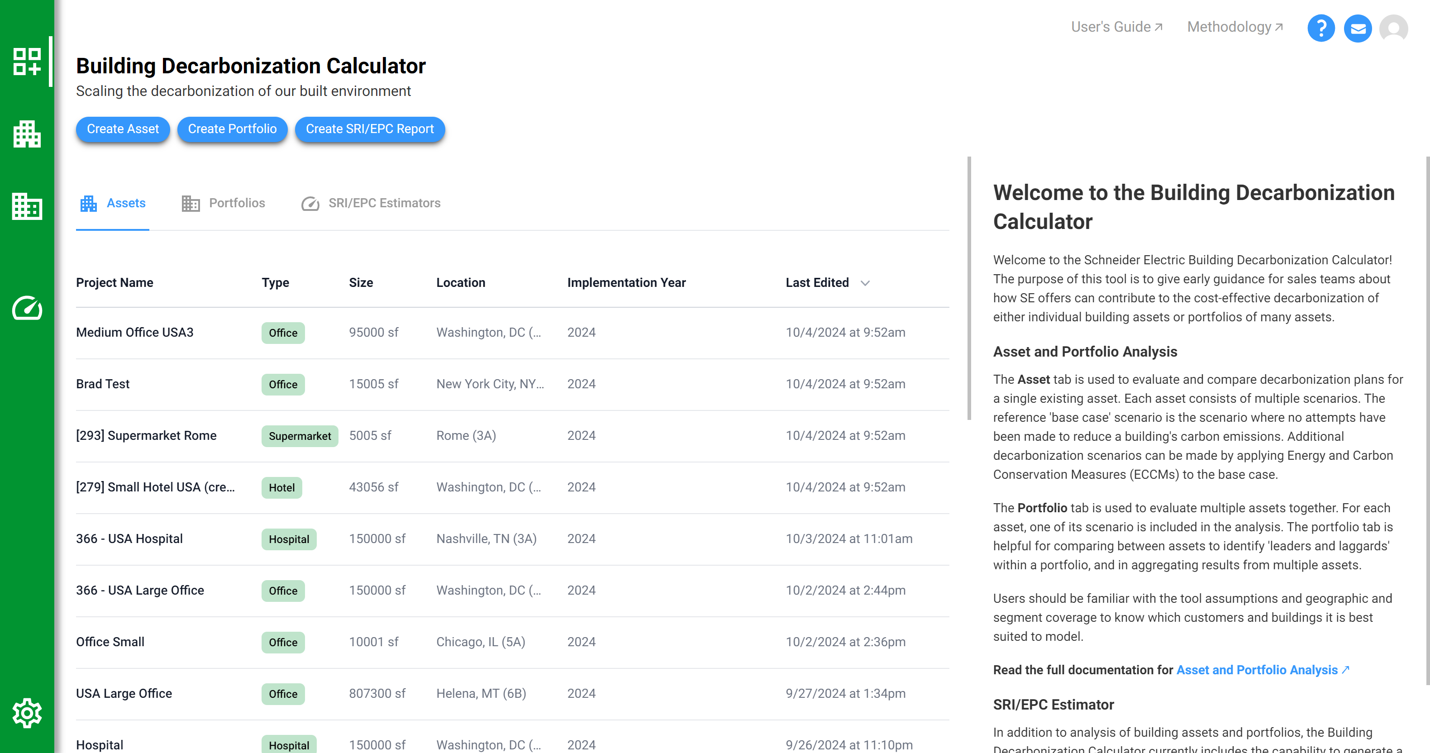
Task: Open the Medium Office USA3 project
Action: point(134,332)
